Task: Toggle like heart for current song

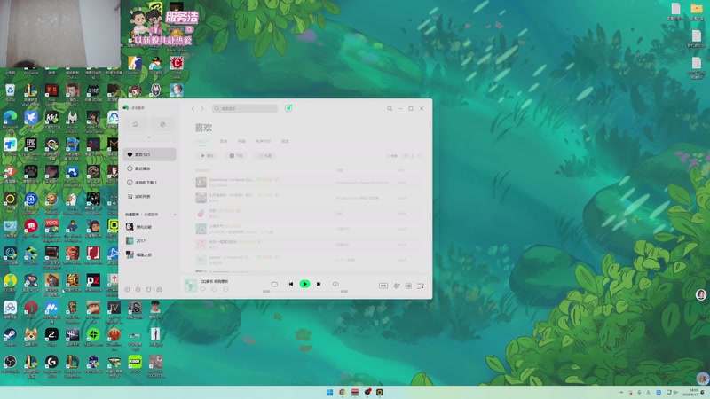Action: [203, 290]
